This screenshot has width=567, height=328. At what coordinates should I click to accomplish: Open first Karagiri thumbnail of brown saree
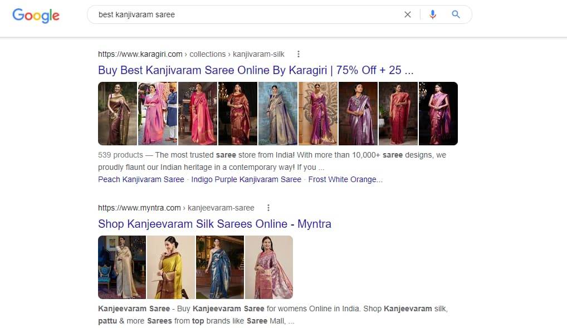pyautogui.click(x=118, y=114)
